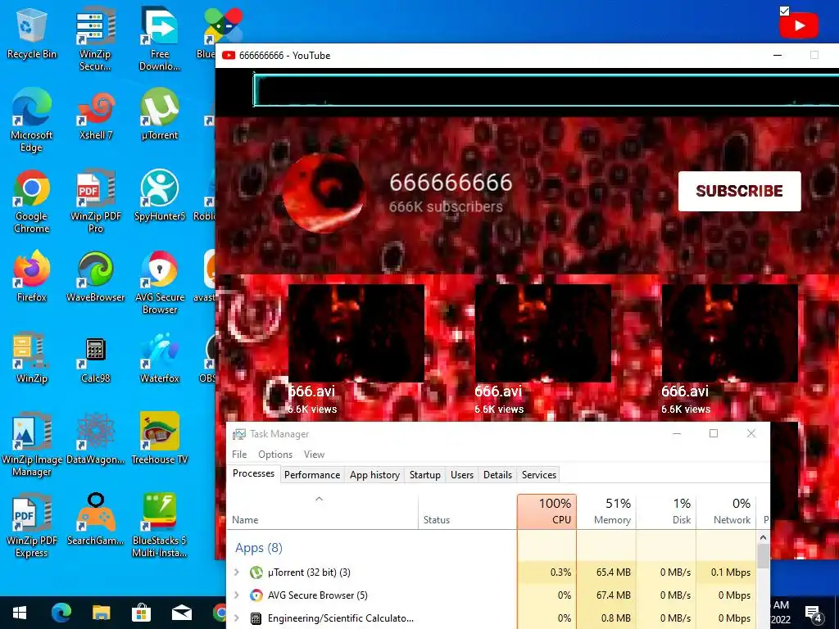
Task: Switch to the Services tab
Action: pos(539,475)
